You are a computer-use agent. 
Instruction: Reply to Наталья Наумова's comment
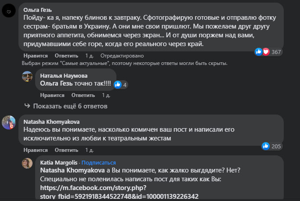coord(83,95)
